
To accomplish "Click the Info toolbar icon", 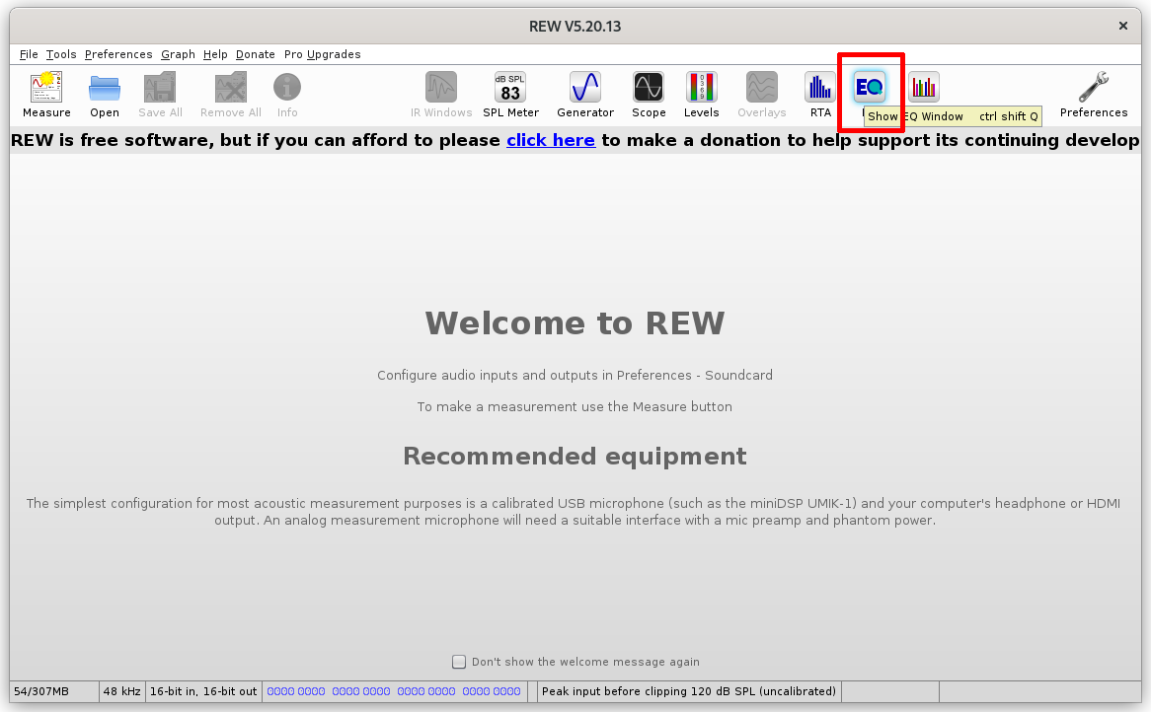I will point(287,87).
